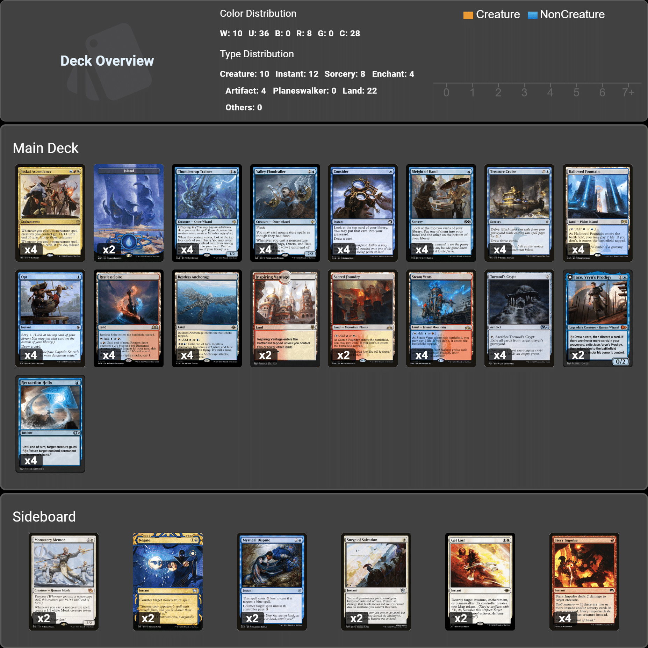Viewport: 648px width, 648px height.
Task: Click the Fiery Impulse sideboard card
Action: (584, 582)
